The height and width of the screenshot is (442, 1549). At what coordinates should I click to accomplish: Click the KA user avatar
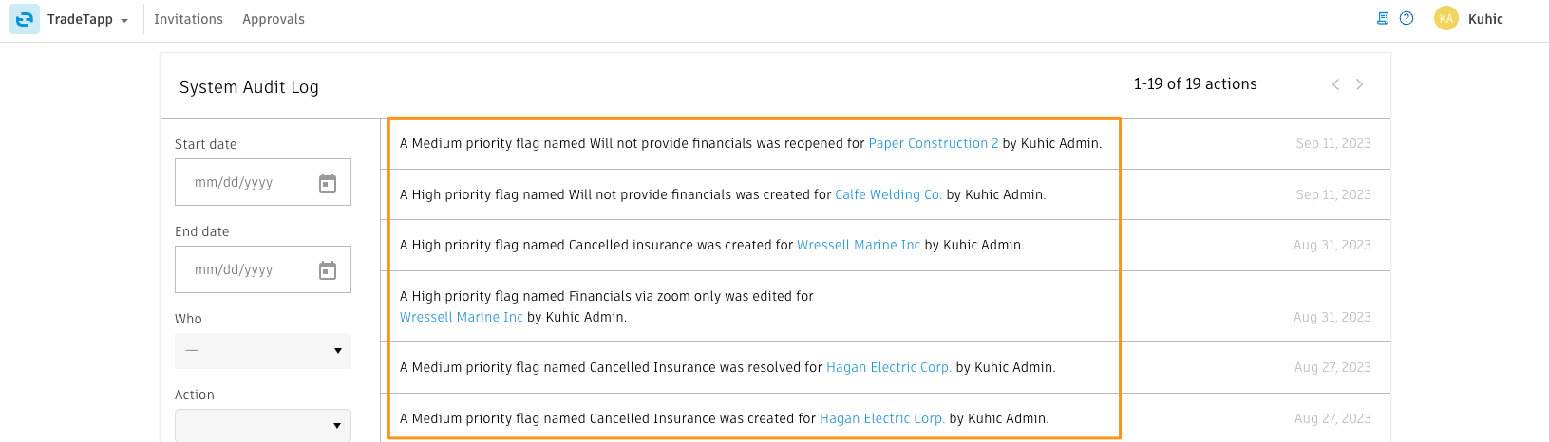[1446, 18]
